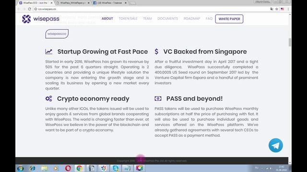This screenshot has height=172, width=307.
Task: Click the scrollbar down arrow
Action: pos(290,162)
